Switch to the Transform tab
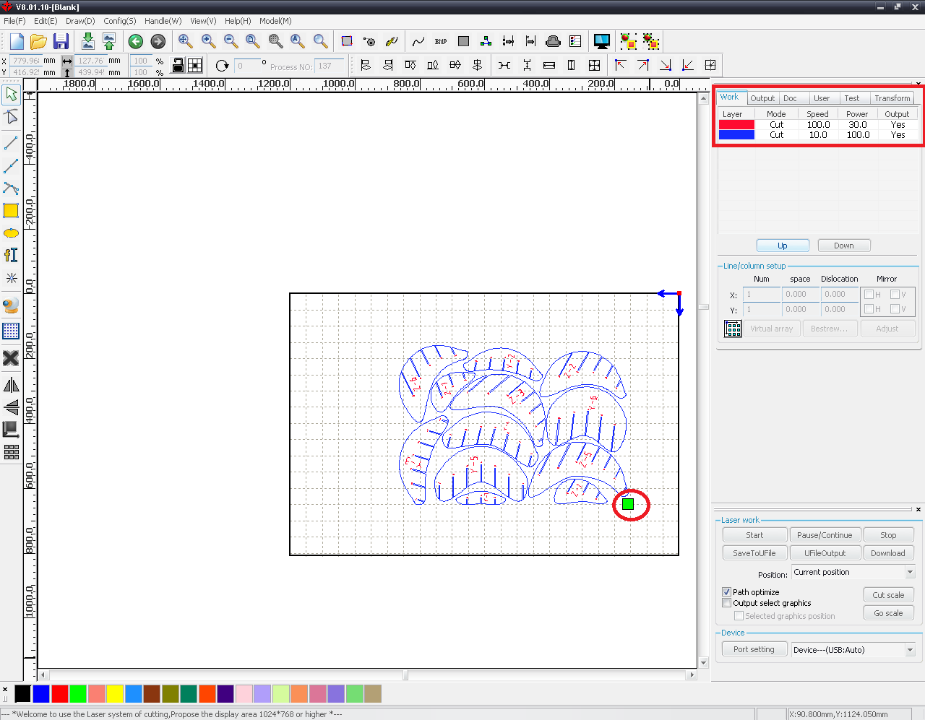Image resolution: width=925 pixels, height=720 pixels. tap(892, 98)
